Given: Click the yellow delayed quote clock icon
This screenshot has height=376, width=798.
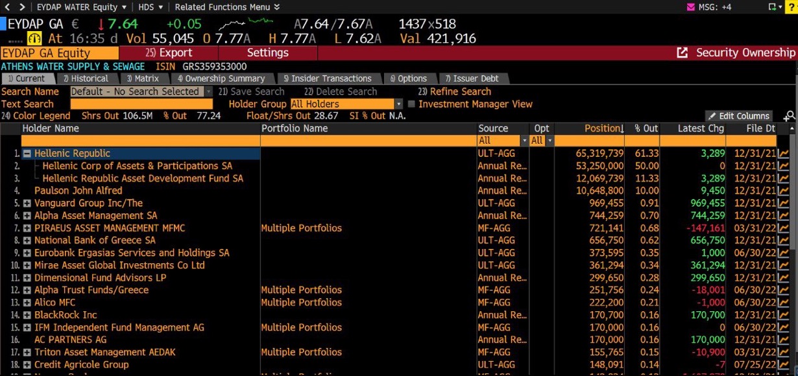Looking at the screenshot, I should tap(34, 39).
